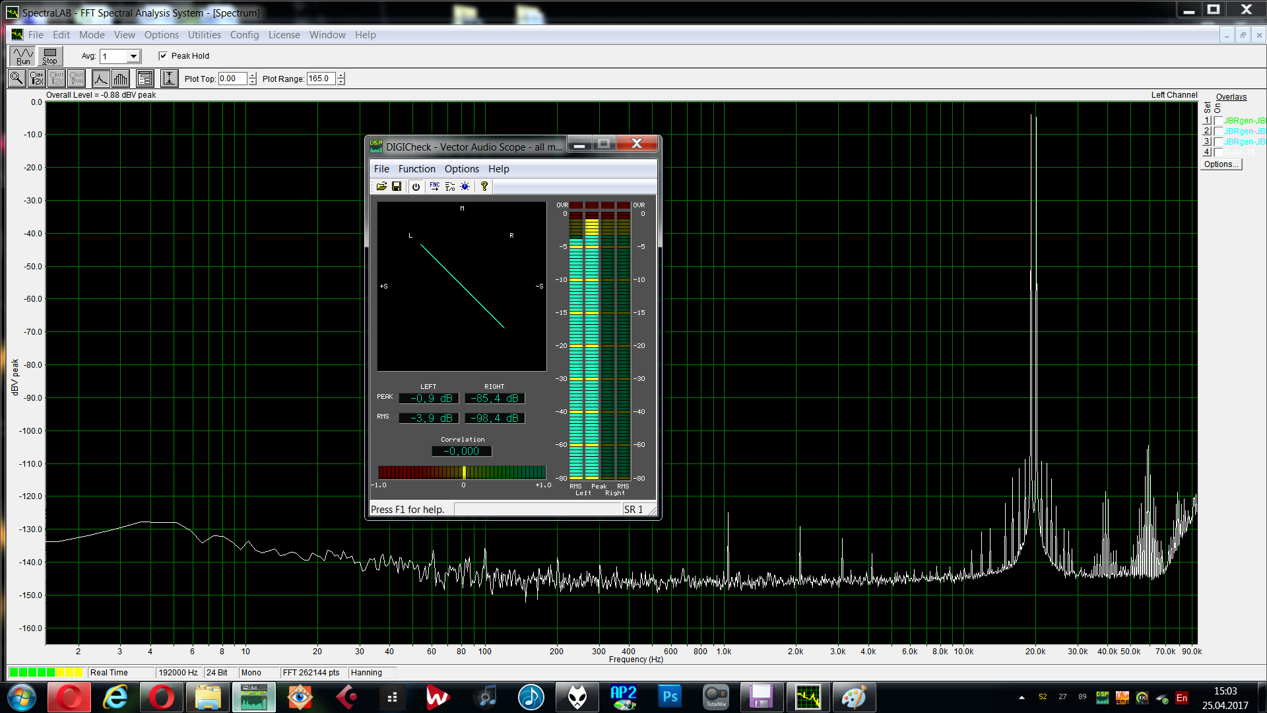Click the Plot Top input field
The width and height of the screenshot is (1267, 713).
click(232, 79)
